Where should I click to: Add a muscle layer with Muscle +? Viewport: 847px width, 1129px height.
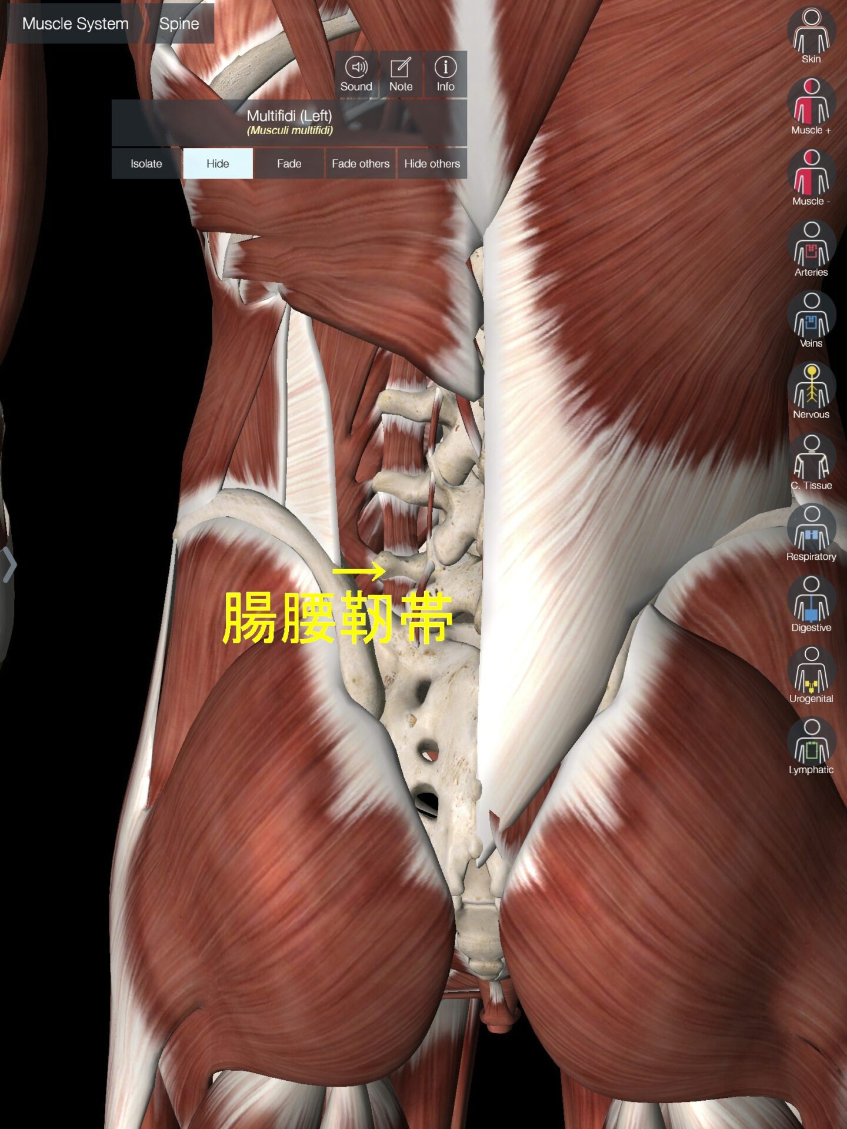(x=811, y=103)
